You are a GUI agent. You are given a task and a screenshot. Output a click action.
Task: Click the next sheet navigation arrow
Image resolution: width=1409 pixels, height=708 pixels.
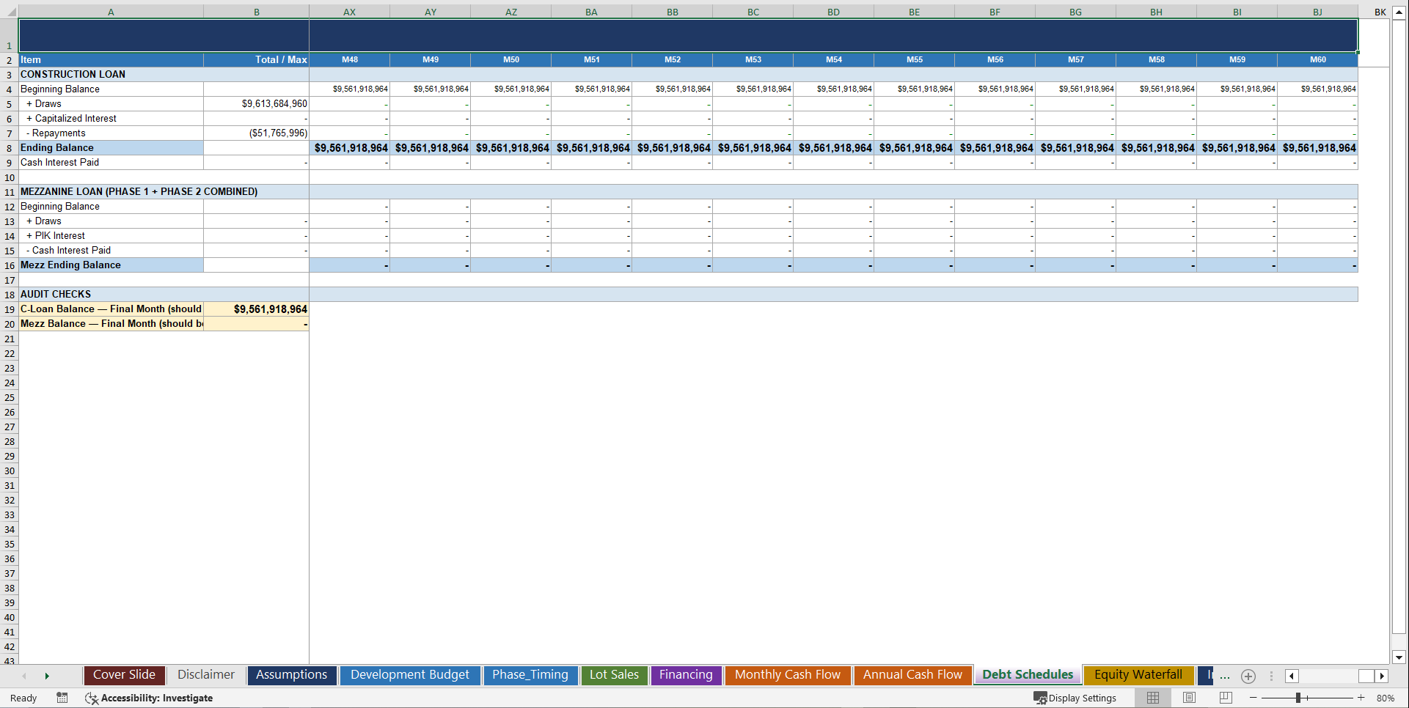[47, 676]
